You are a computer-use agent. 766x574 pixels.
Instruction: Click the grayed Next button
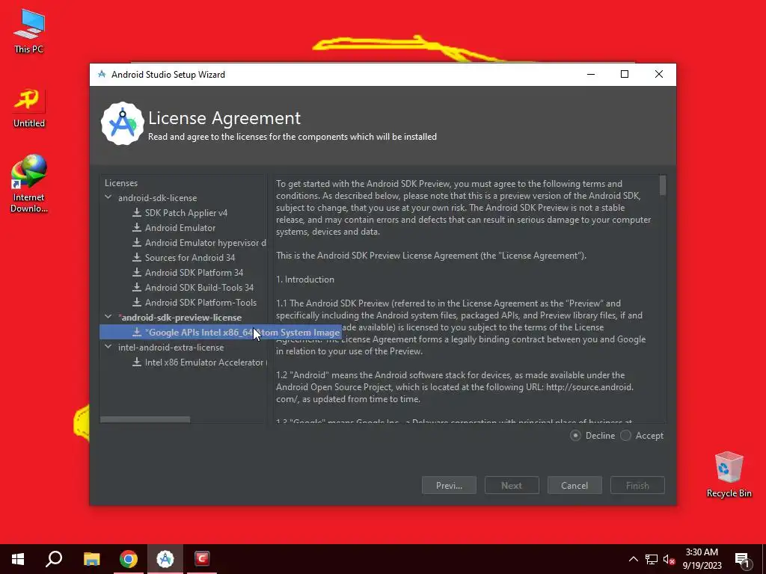pyautogui.click(x=512, y=485)
